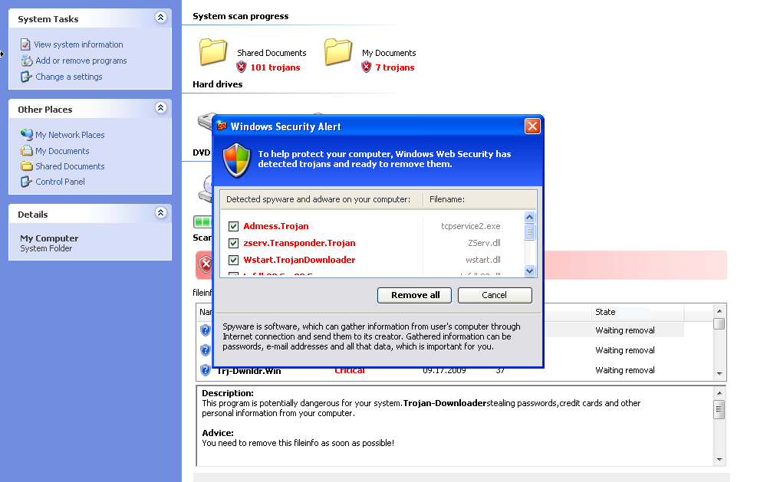The image size is (757, 482).
Task: Uncheck the zserv.Transponder.Trojan checkbox
Action: [x=234, y=243]
